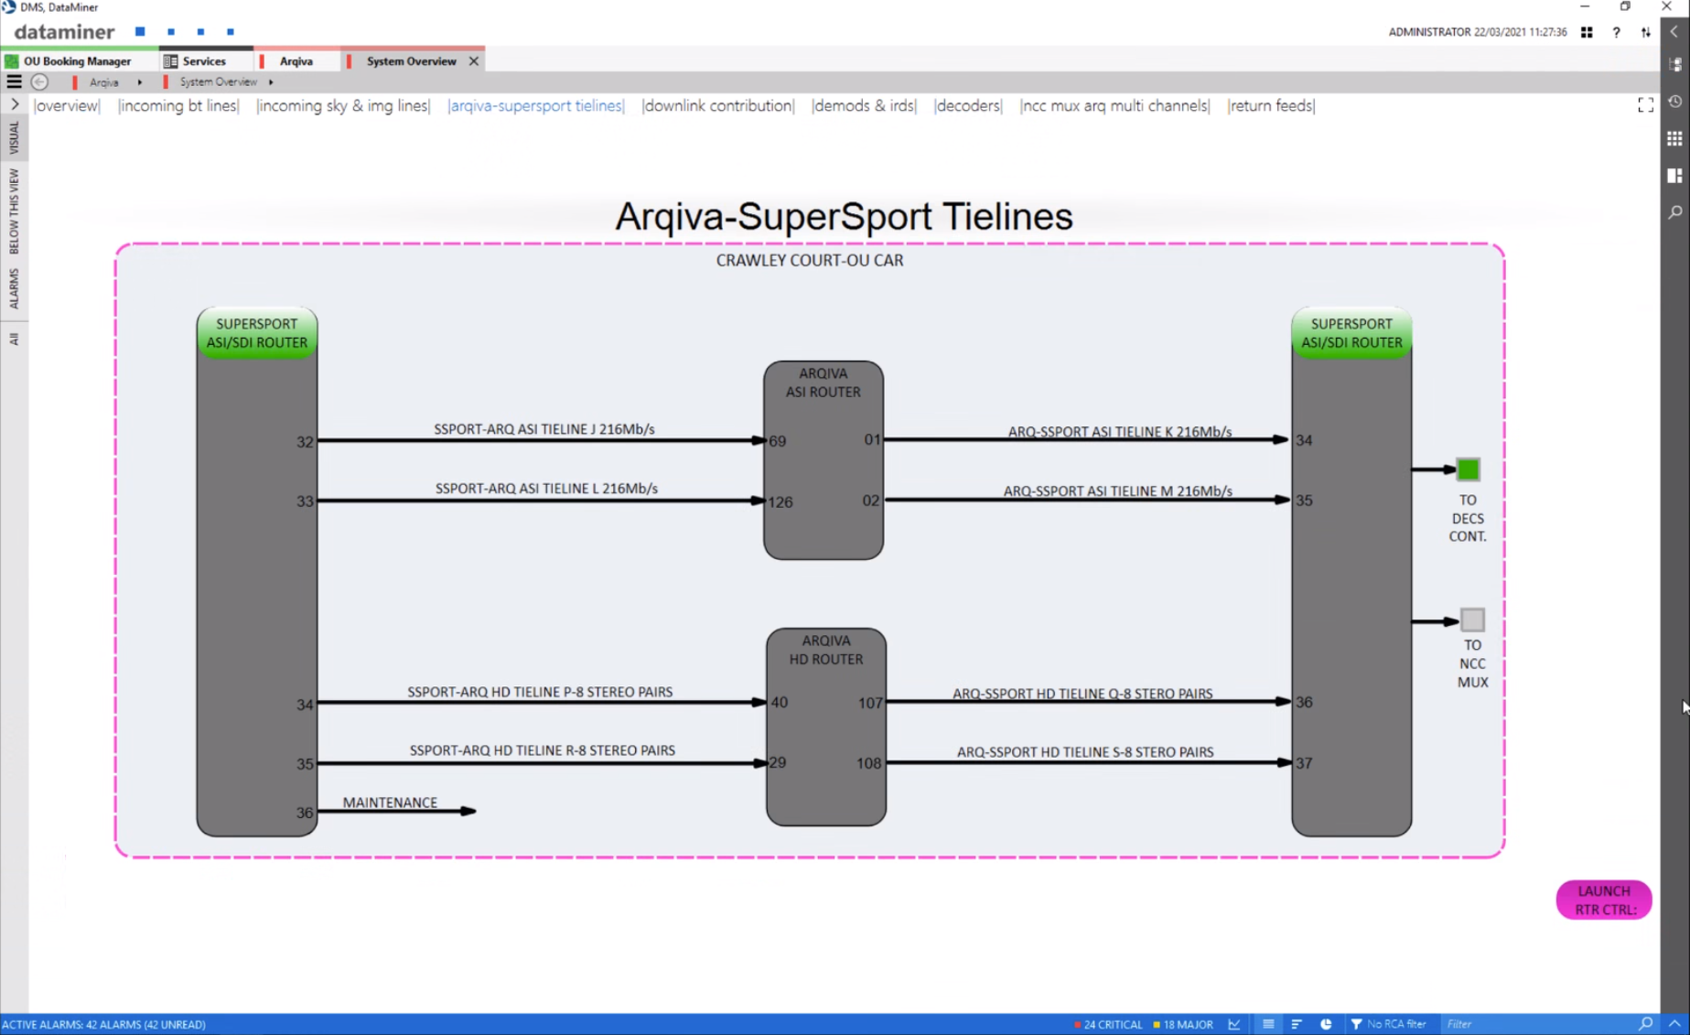Click the dataminer logo
Viewport: 1690px width, 1035px height.
pos(64,32)
